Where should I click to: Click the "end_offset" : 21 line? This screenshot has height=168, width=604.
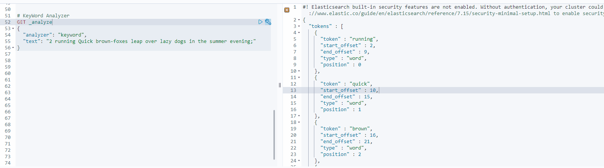[x=346, y=142]
